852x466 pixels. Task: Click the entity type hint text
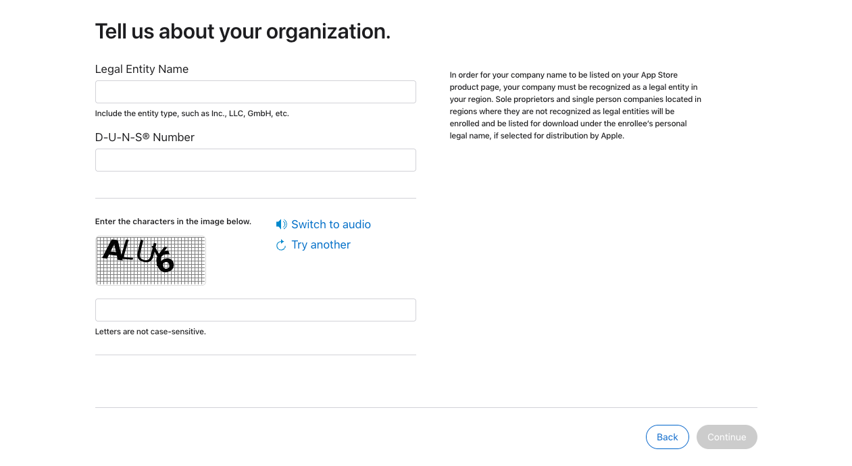(192, 113)
